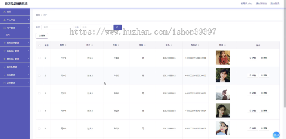The image size is (286, 139).
Task: Open 详情 for row 用户2
Action: click(253, 76)
